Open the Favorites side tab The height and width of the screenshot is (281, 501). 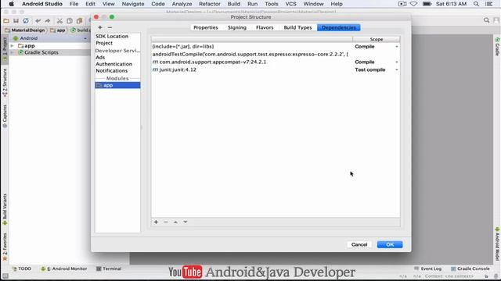[5, 247]
